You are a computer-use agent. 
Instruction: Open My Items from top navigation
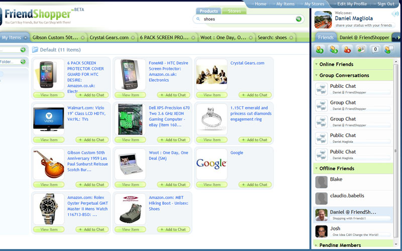[x=285, y=4]
